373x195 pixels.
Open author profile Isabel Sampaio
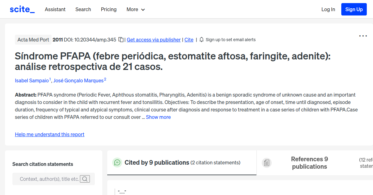pos(32,80)
